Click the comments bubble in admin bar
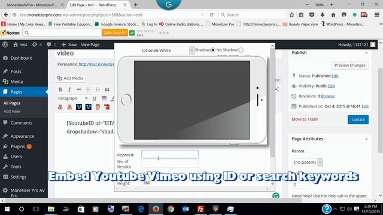Viewport: 383px width, 215px height. (51, 45)
